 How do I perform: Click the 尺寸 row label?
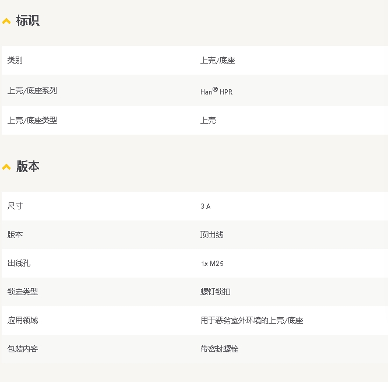click(x=15, y=206)
